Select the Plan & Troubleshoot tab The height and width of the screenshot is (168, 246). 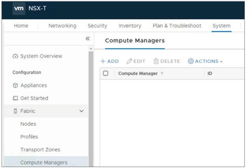pos(177,26)
